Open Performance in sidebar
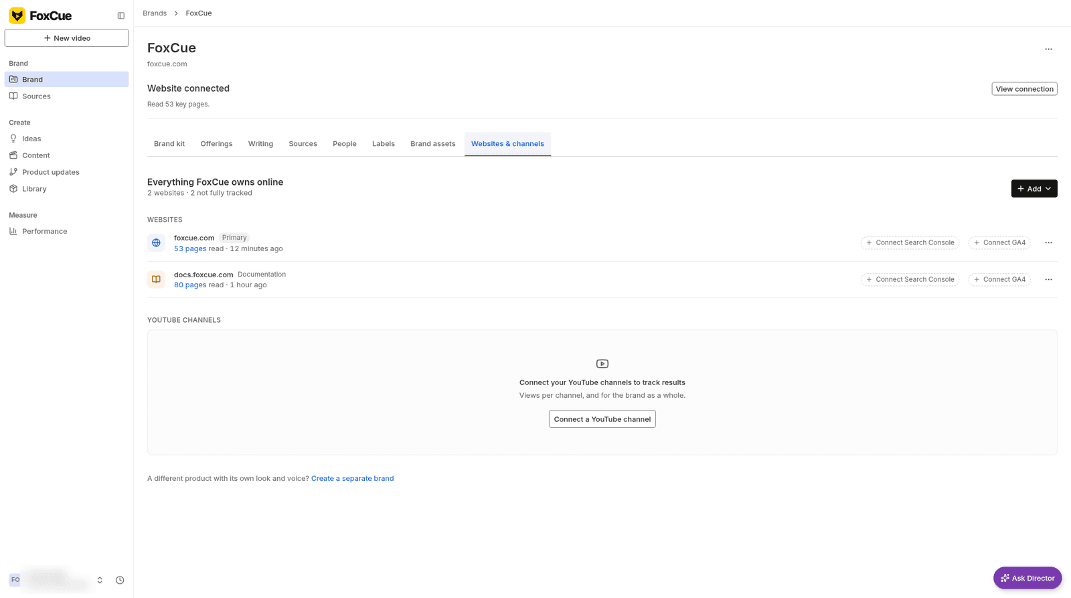1071x598 pixels. coord(66,231)
